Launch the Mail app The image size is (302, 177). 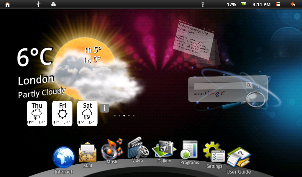tap(87, 153)
